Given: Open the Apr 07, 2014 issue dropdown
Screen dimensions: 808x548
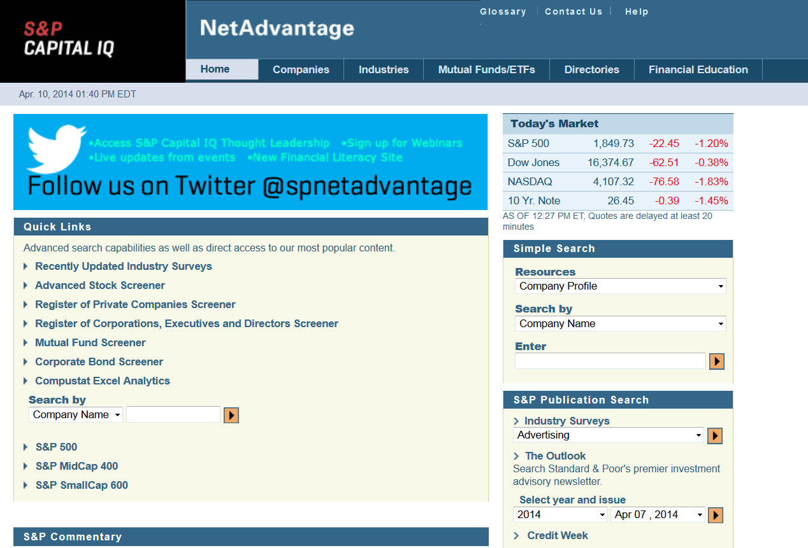Looking at the screenshot, I should [x=658, y=515].
